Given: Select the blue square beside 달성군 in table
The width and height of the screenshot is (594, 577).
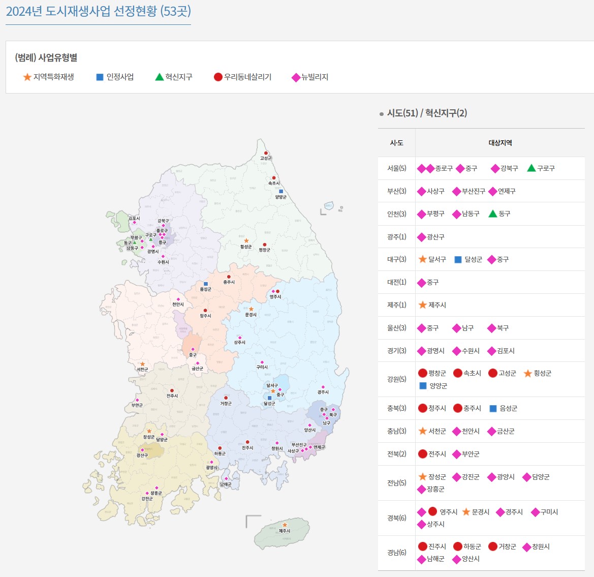Looking at the screenshot, I should pyautogui.click(x=458, y=260).
